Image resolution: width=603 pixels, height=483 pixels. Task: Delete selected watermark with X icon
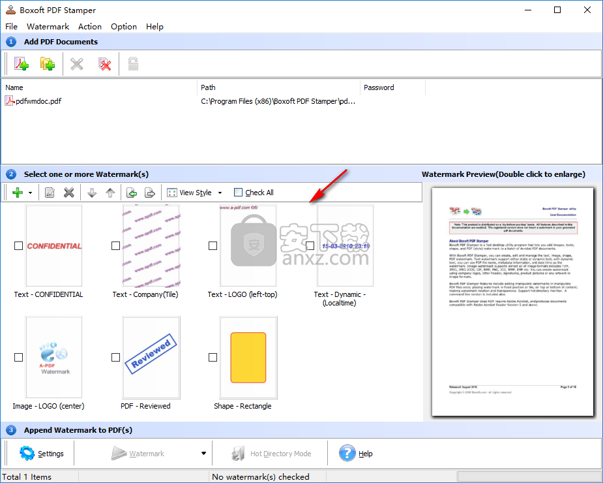pyautogui.click(x=69, y=193)
